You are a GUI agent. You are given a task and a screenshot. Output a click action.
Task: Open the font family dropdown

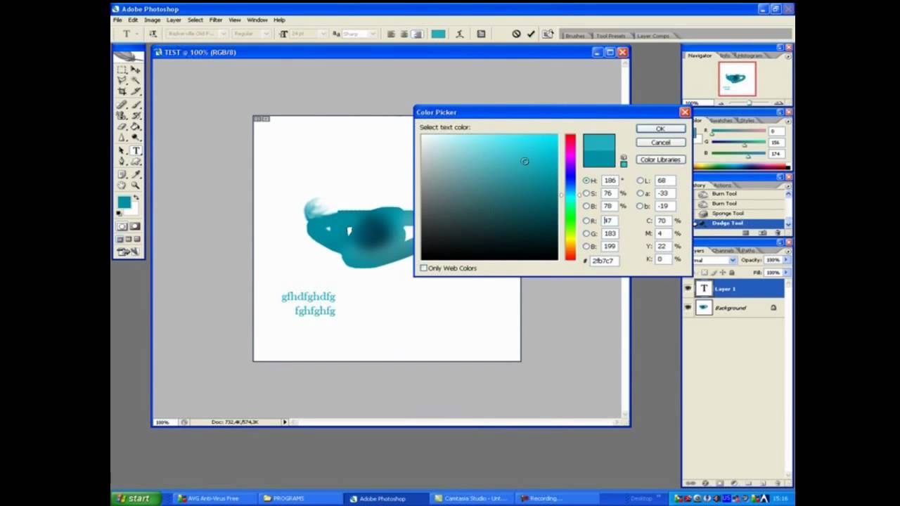pos(224,34)
